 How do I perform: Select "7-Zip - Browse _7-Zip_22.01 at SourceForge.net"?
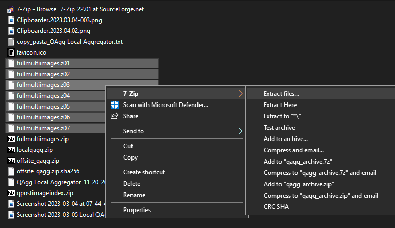[x=80, y=9]
